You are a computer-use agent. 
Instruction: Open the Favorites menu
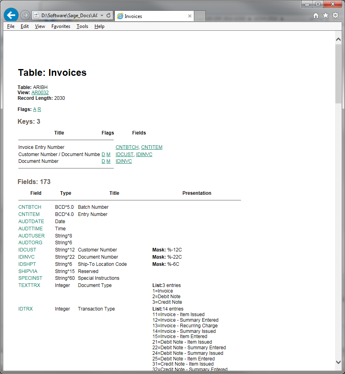coord(61,26)
